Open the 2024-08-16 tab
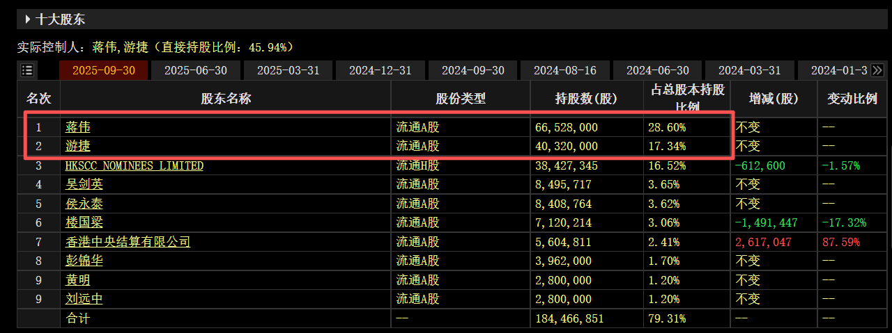 point(564,70)
